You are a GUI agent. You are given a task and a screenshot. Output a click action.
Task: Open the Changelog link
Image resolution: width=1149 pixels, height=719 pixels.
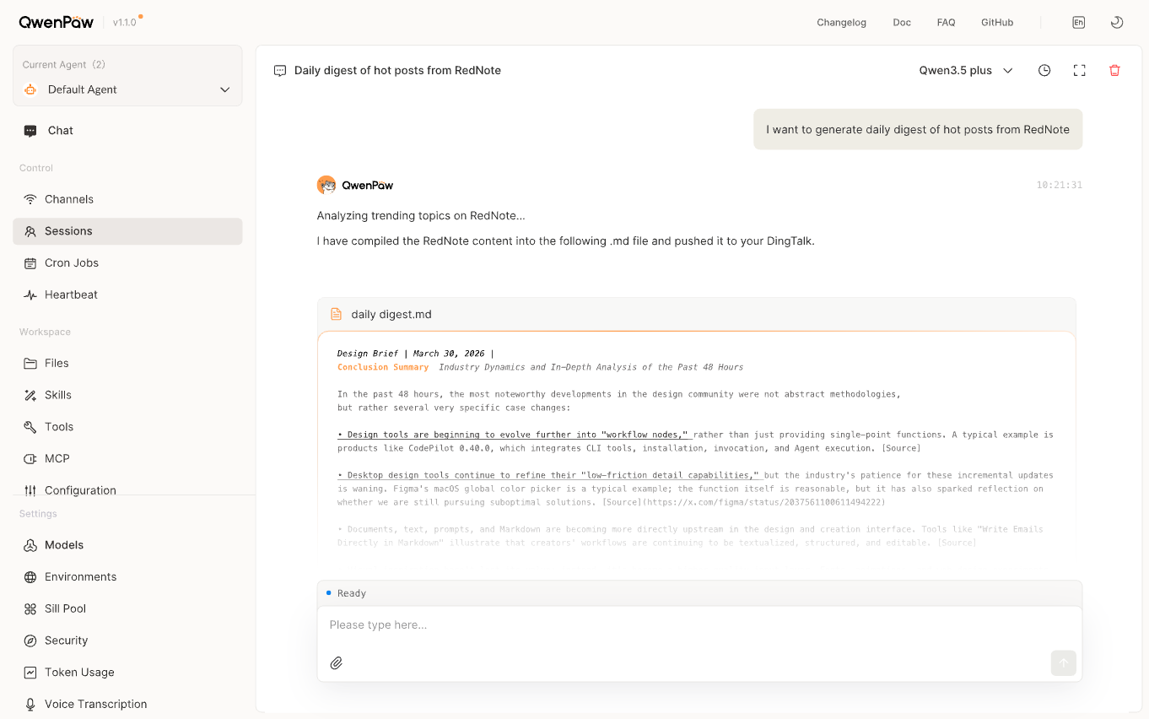(x=841, y=23)
